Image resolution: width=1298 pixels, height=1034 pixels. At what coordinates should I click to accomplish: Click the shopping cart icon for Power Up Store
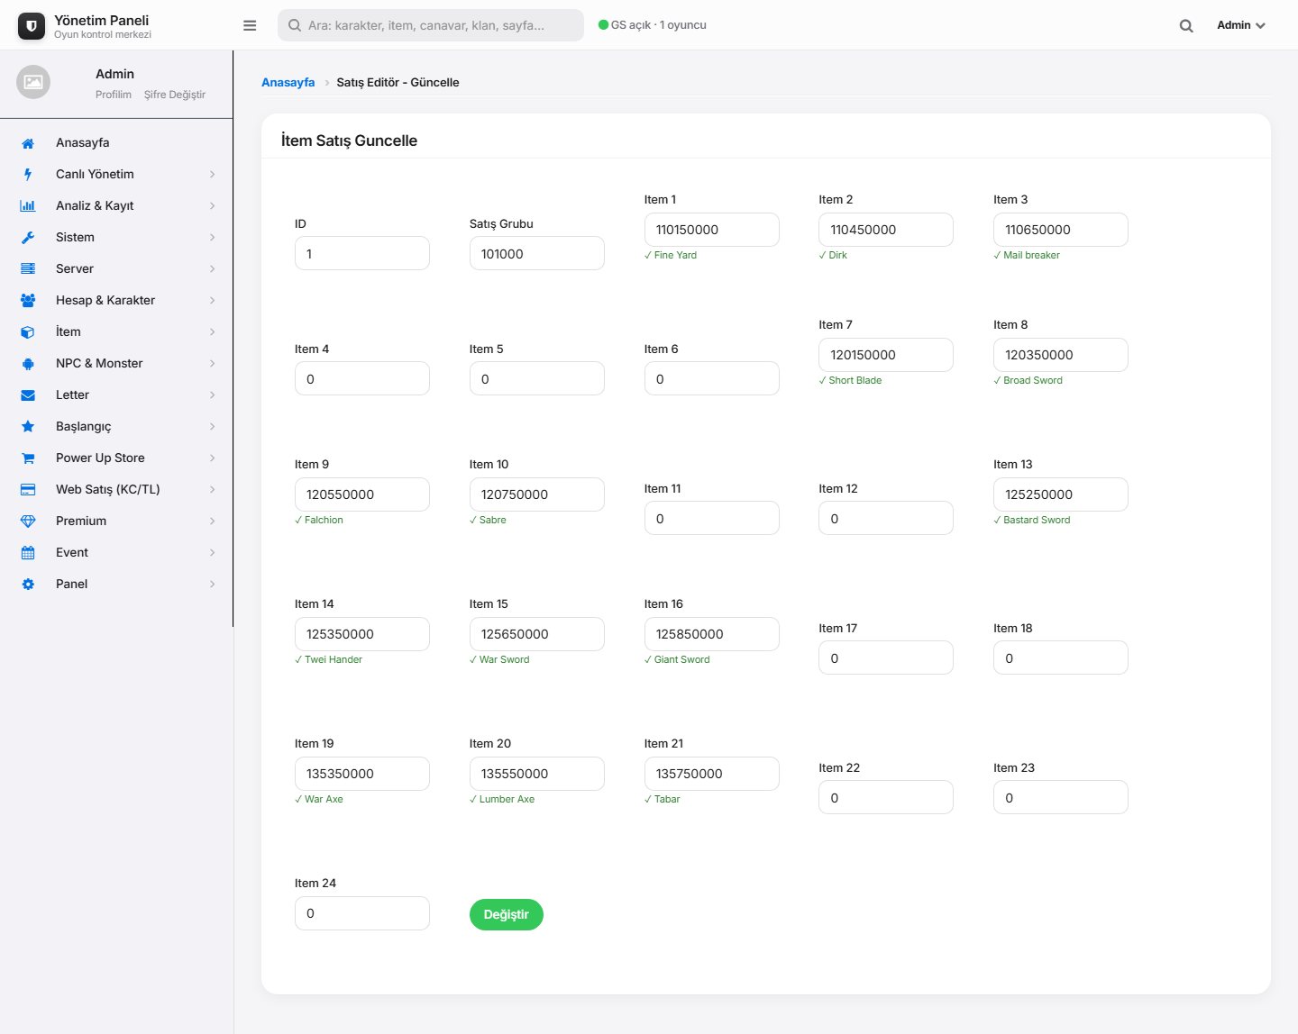pos(28,458)
